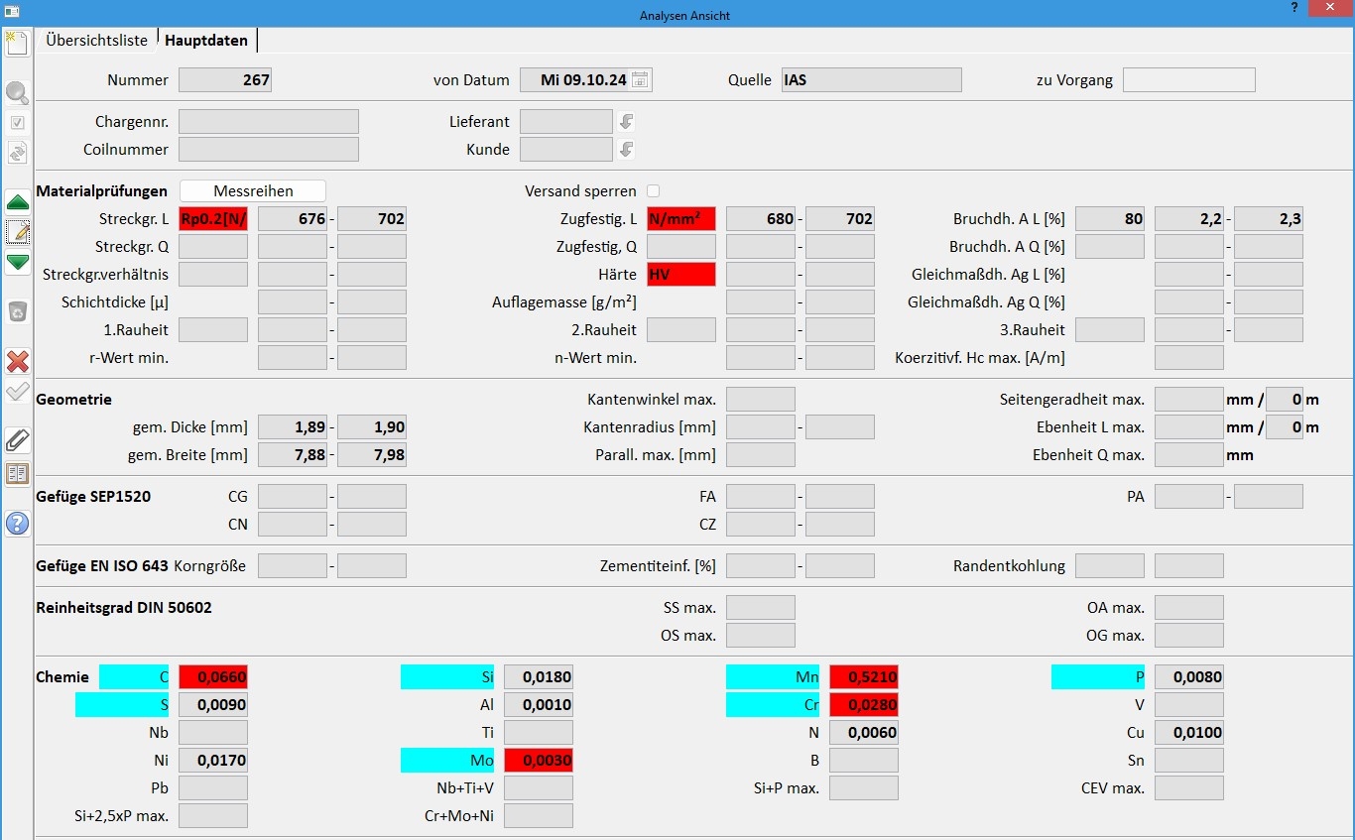Toggle the Versand sperren checkbox
The image size is (1355, 840).
pyautogui.click(x=653, y=190)
